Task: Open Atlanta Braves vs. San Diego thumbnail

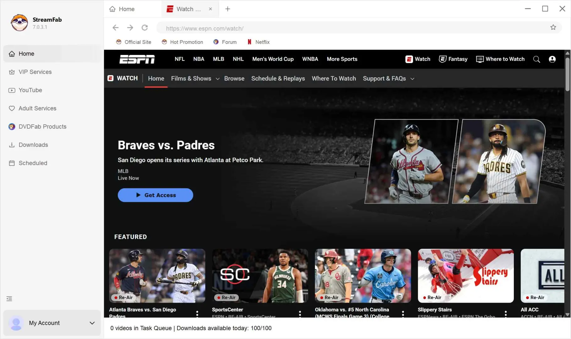Action: coord(157,276)
